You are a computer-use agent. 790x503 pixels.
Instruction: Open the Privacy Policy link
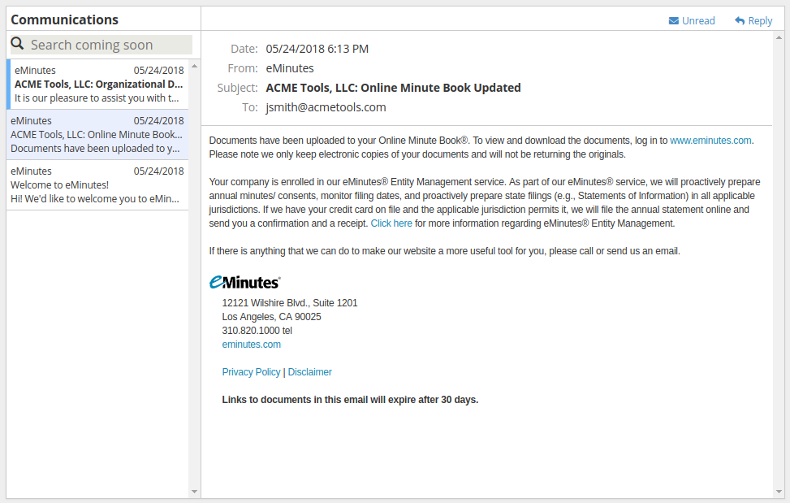coord(251,372)
